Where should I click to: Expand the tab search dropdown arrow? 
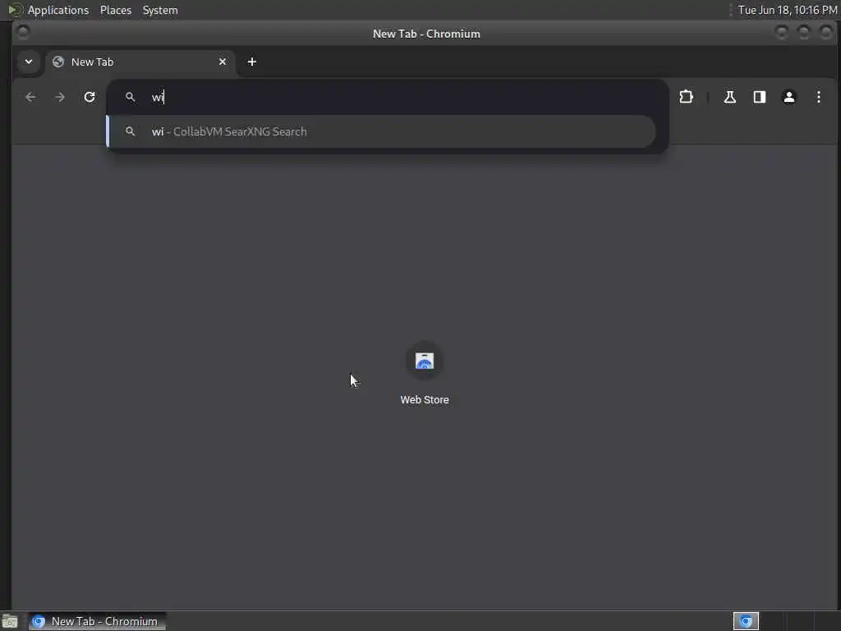point(29,62)
